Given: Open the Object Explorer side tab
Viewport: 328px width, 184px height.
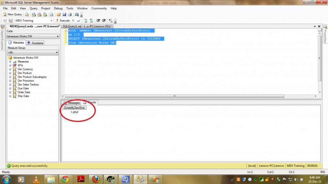Looking at the screenshot, I should 2,38.
